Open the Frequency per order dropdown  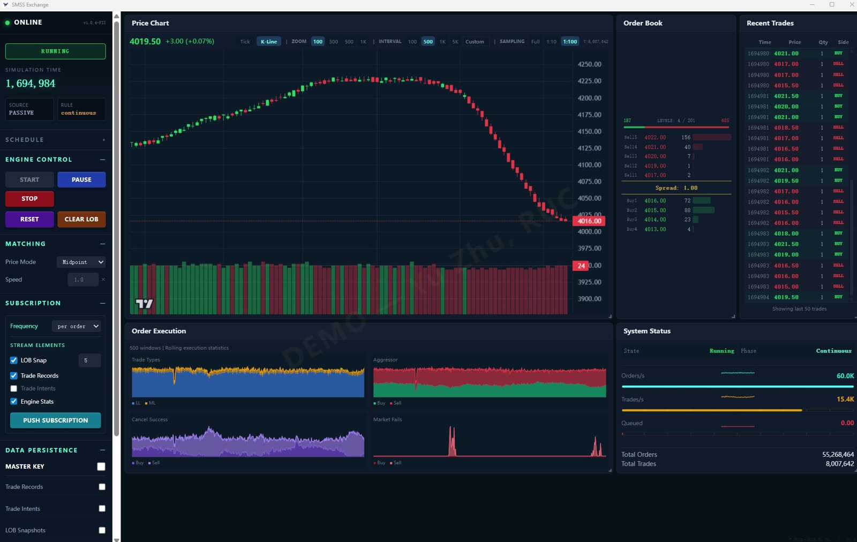(77, 326)
